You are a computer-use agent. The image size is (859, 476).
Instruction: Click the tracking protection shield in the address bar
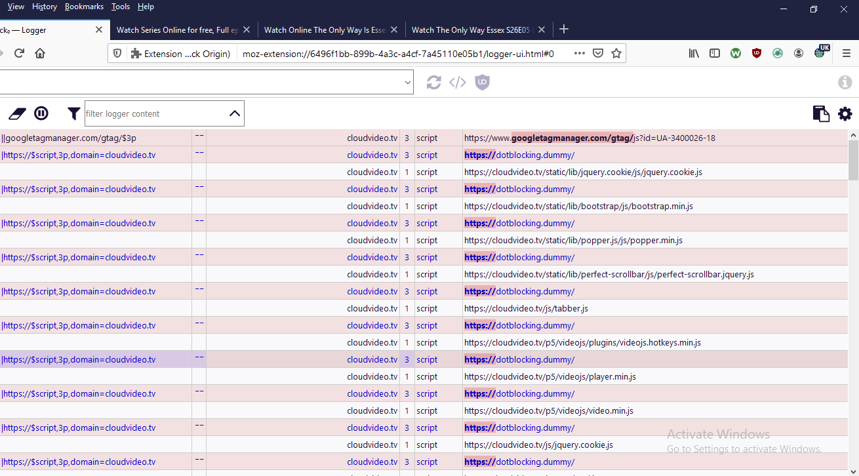point(117,53)
